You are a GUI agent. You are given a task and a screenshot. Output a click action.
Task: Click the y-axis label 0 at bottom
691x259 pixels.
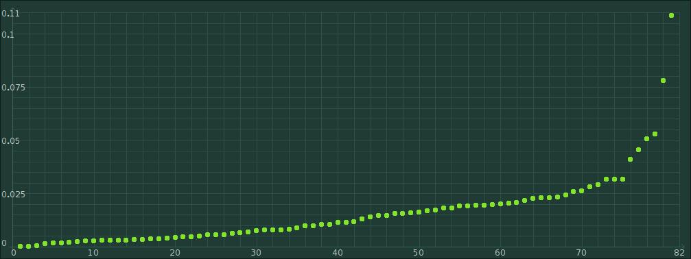point(4,243)
